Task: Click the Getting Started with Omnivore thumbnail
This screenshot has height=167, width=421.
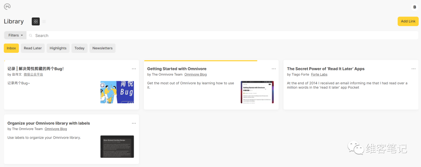Action: tap(257, 92)
